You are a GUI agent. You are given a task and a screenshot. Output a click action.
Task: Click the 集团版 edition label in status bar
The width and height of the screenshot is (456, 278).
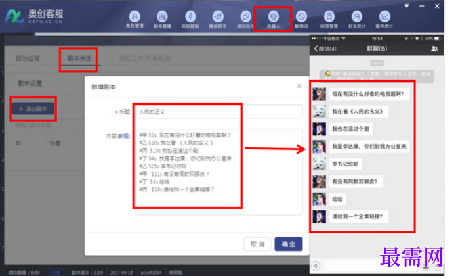pyautogui.click(x=176, y=272)
